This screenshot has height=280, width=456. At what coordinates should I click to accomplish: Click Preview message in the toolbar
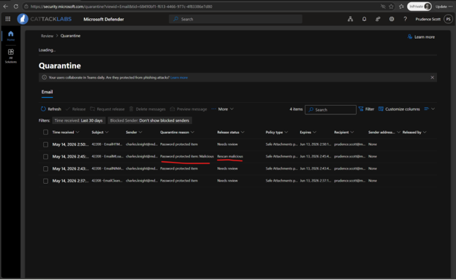click(189, 109)
